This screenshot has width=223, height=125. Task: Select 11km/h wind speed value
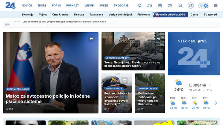[x=193, y=90]
